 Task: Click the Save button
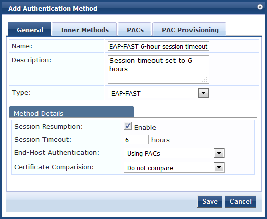210,201
